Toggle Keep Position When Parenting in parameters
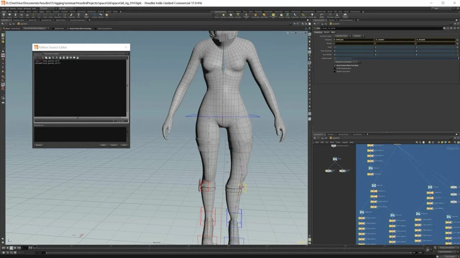 coord(335,65)
